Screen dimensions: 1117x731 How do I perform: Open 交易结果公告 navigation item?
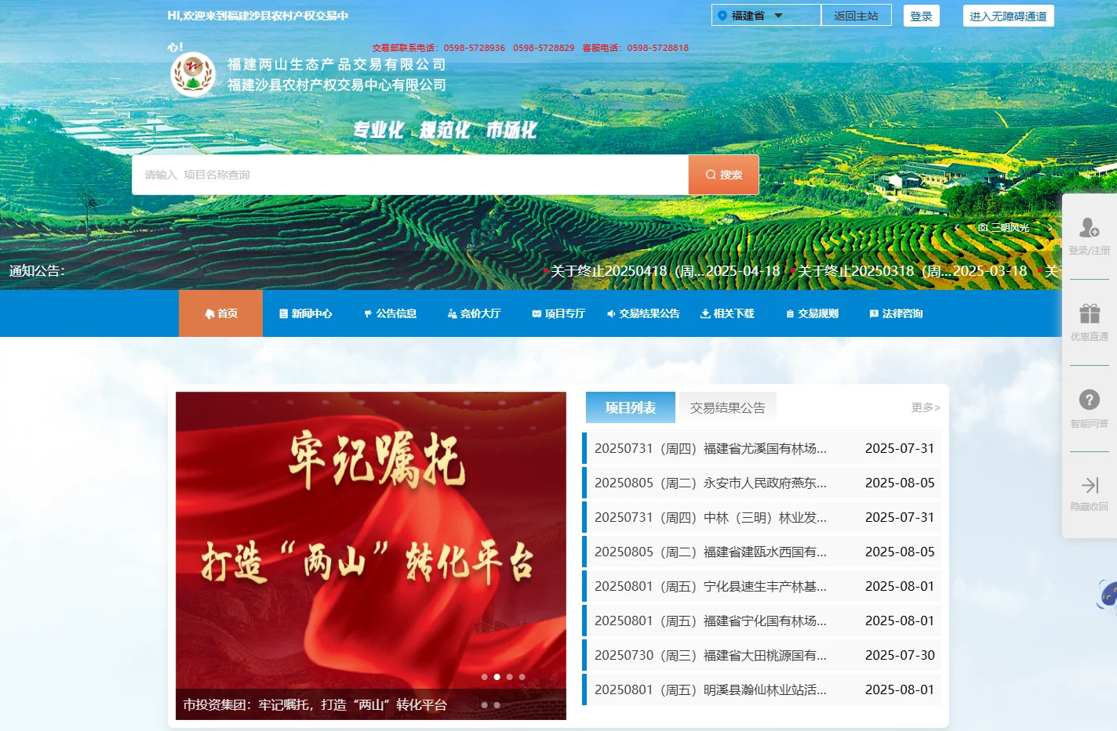[x=643, y=313]
